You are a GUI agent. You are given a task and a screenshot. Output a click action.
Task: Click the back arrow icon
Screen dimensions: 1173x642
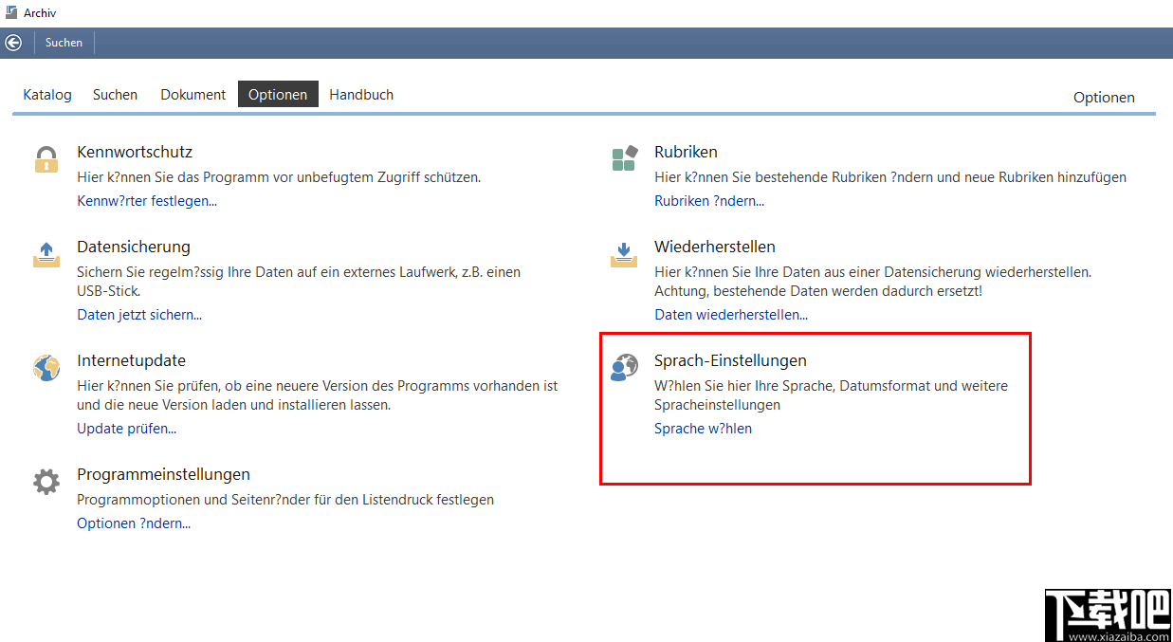click(x=13, y=43)
